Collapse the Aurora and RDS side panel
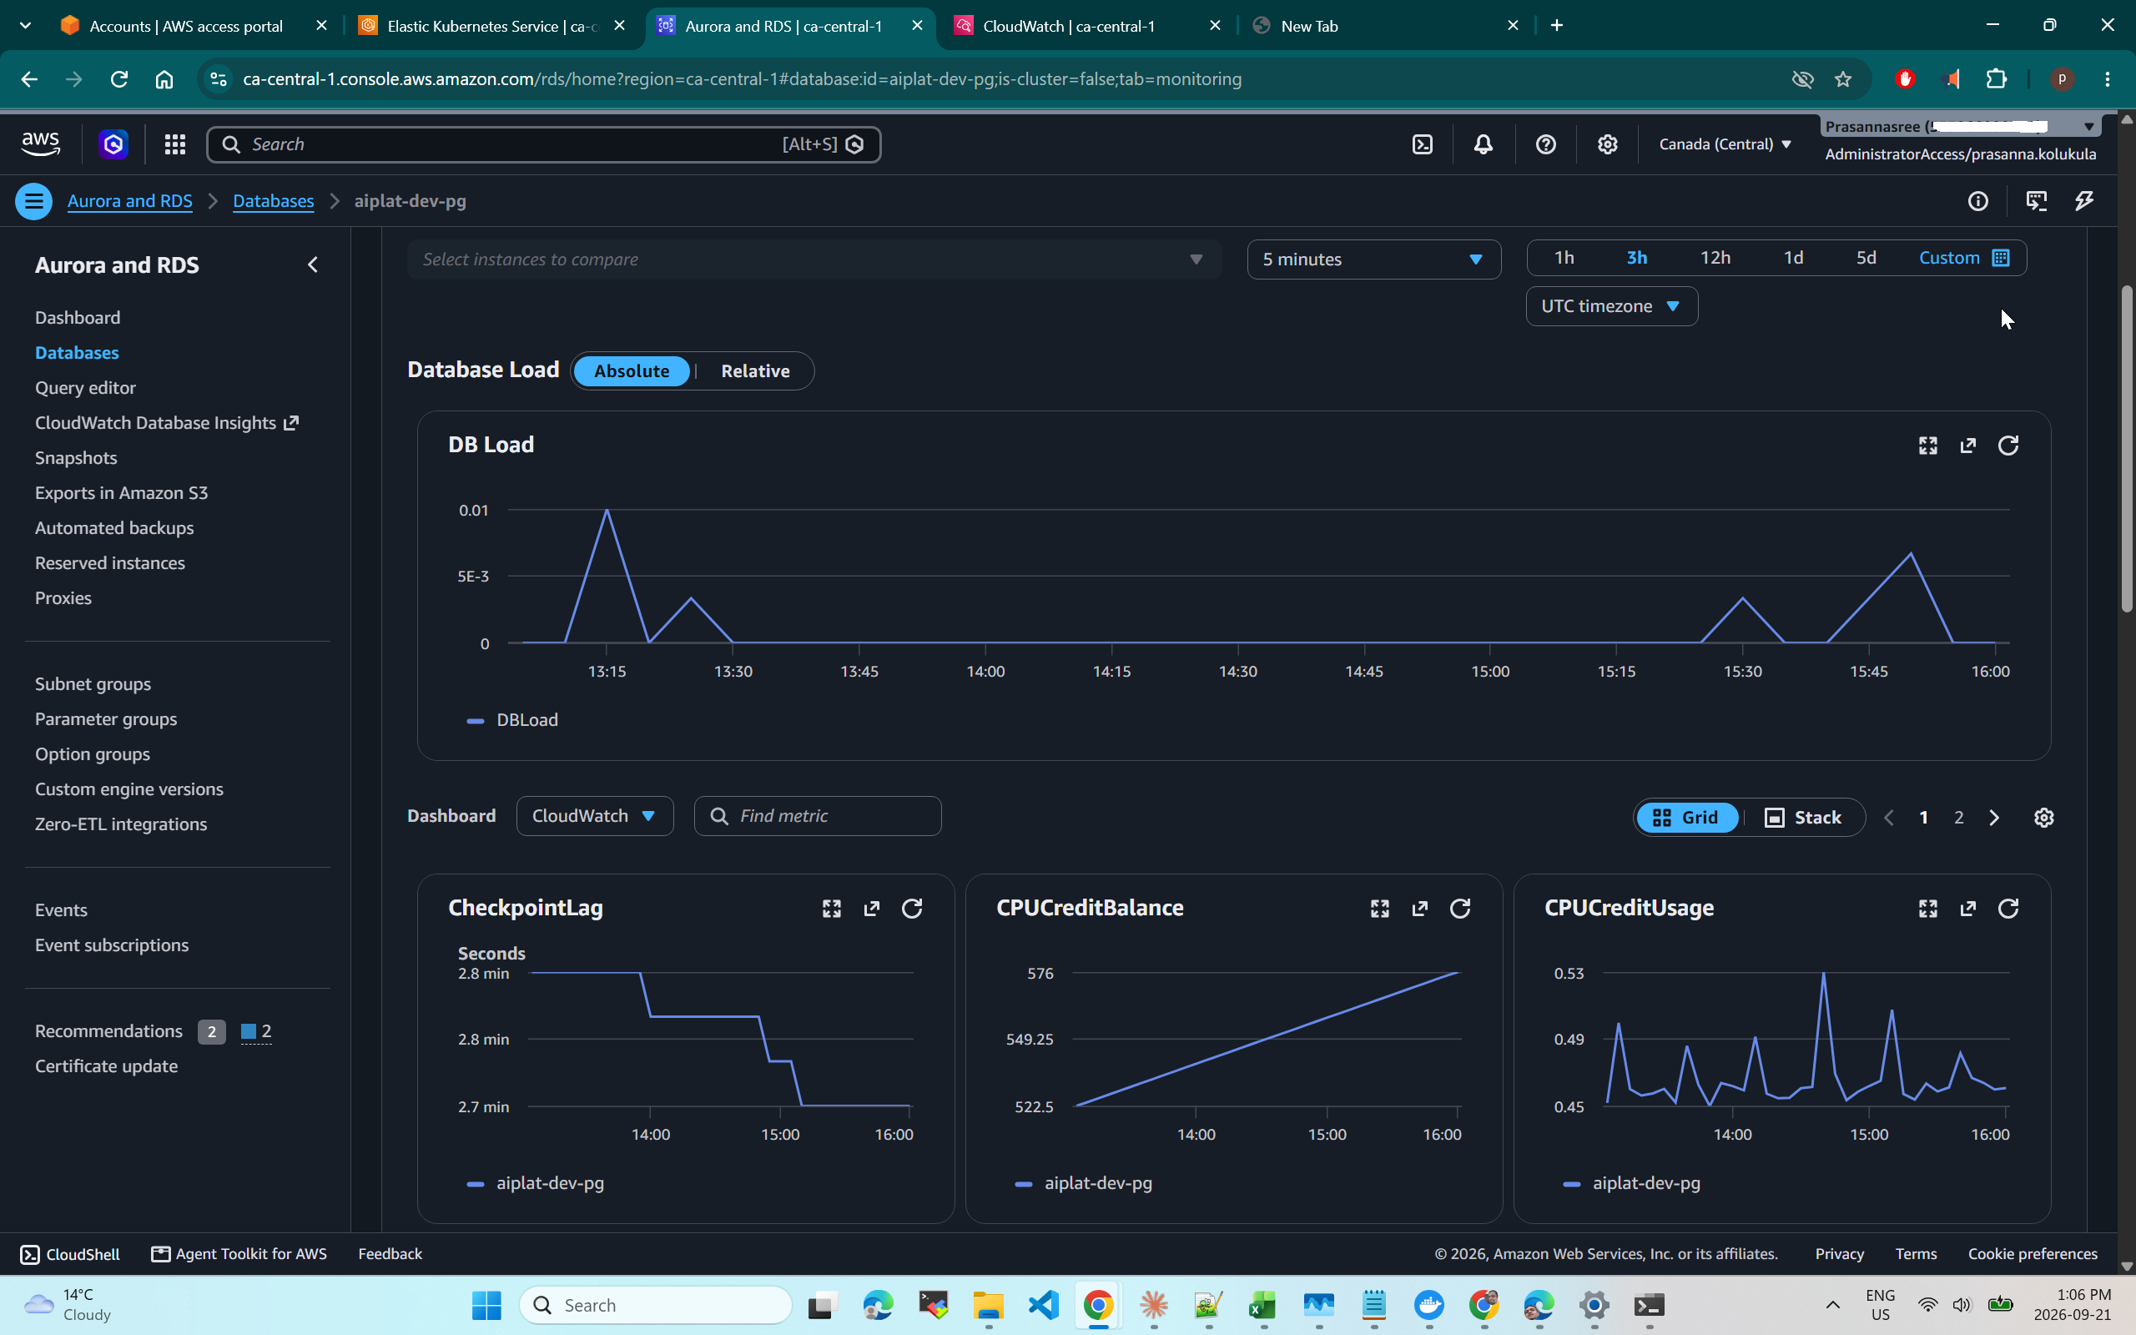 coord(312,264)
